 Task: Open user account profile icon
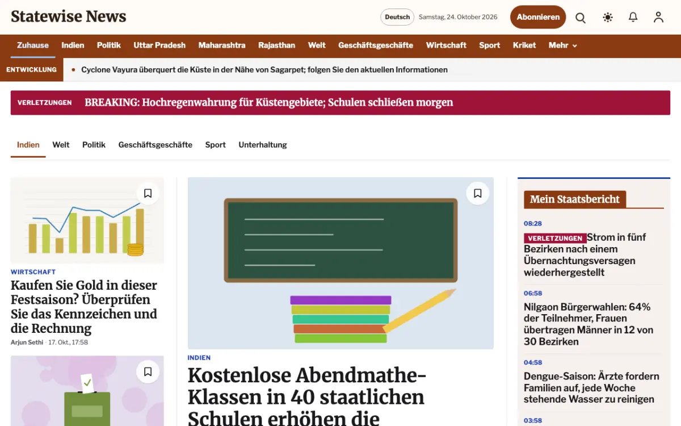point(658,18)
